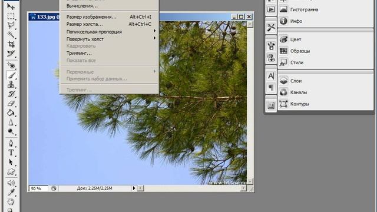Viewport: 377px width, 212px height.
Task: Open the status bar info flyout arrow
Action: click(134, 188)
